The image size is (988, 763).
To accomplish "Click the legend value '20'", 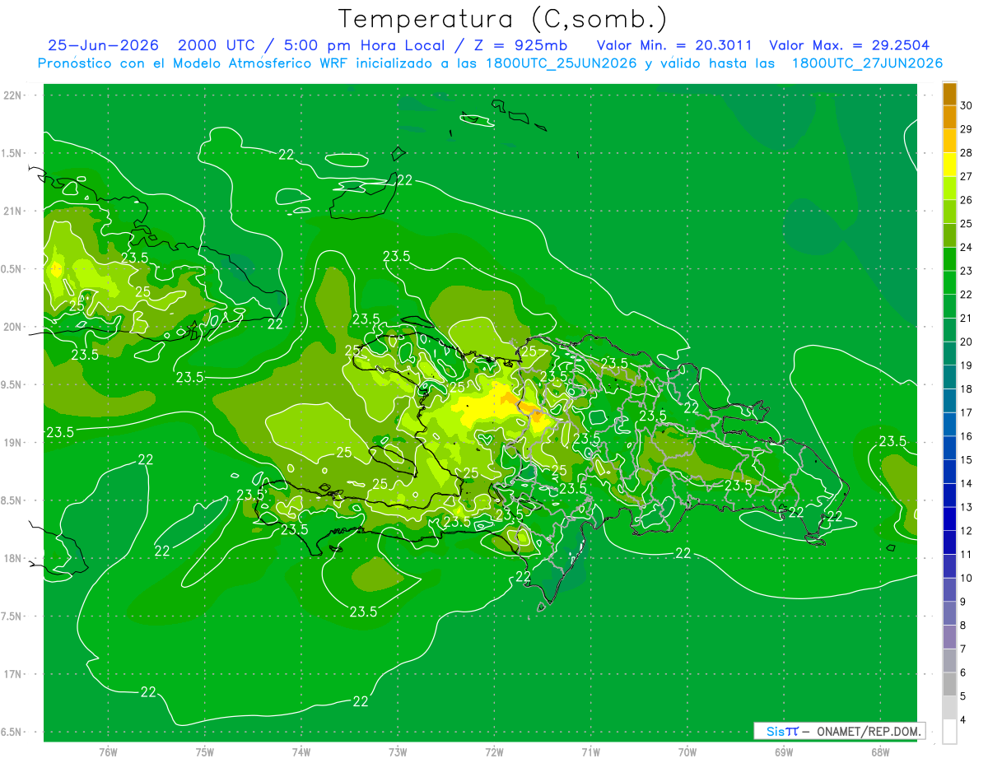I will [x=967, y=342].
